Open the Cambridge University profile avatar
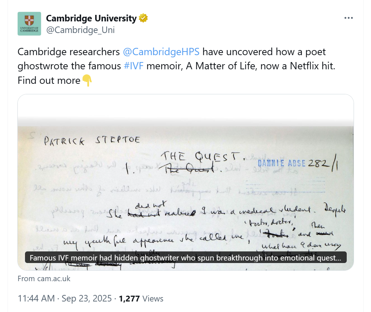This screenshot has height=312, width=371. [x=29, y=24]
